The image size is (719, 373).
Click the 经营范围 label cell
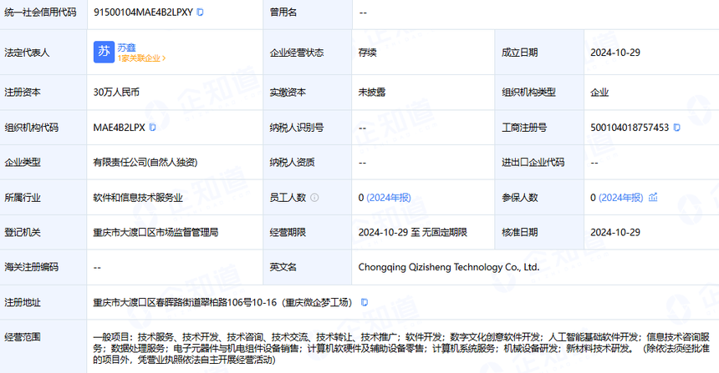tap(43, 346)
